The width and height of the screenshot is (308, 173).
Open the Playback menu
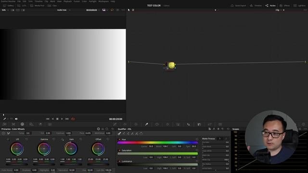coord(67,1)
